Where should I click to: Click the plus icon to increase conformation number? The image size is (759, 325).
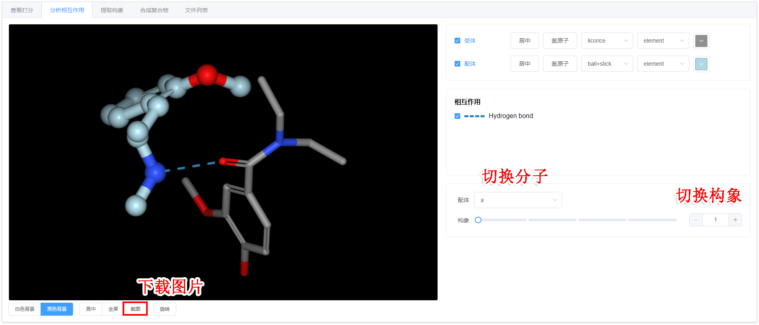pos(735,220)
